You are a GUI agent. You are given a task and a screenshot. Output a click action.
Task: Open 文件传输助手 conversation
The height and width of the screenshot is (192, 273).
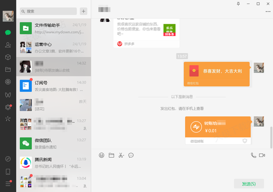(x=54, y=28)
